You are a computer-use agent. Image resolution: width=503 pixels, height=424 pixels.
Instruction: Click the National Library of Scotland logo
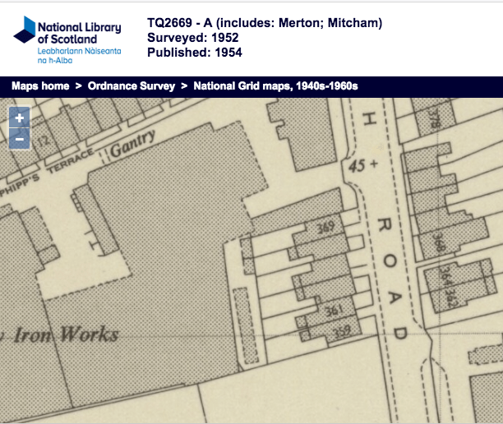pyautogui.click(x=68, y=39)
